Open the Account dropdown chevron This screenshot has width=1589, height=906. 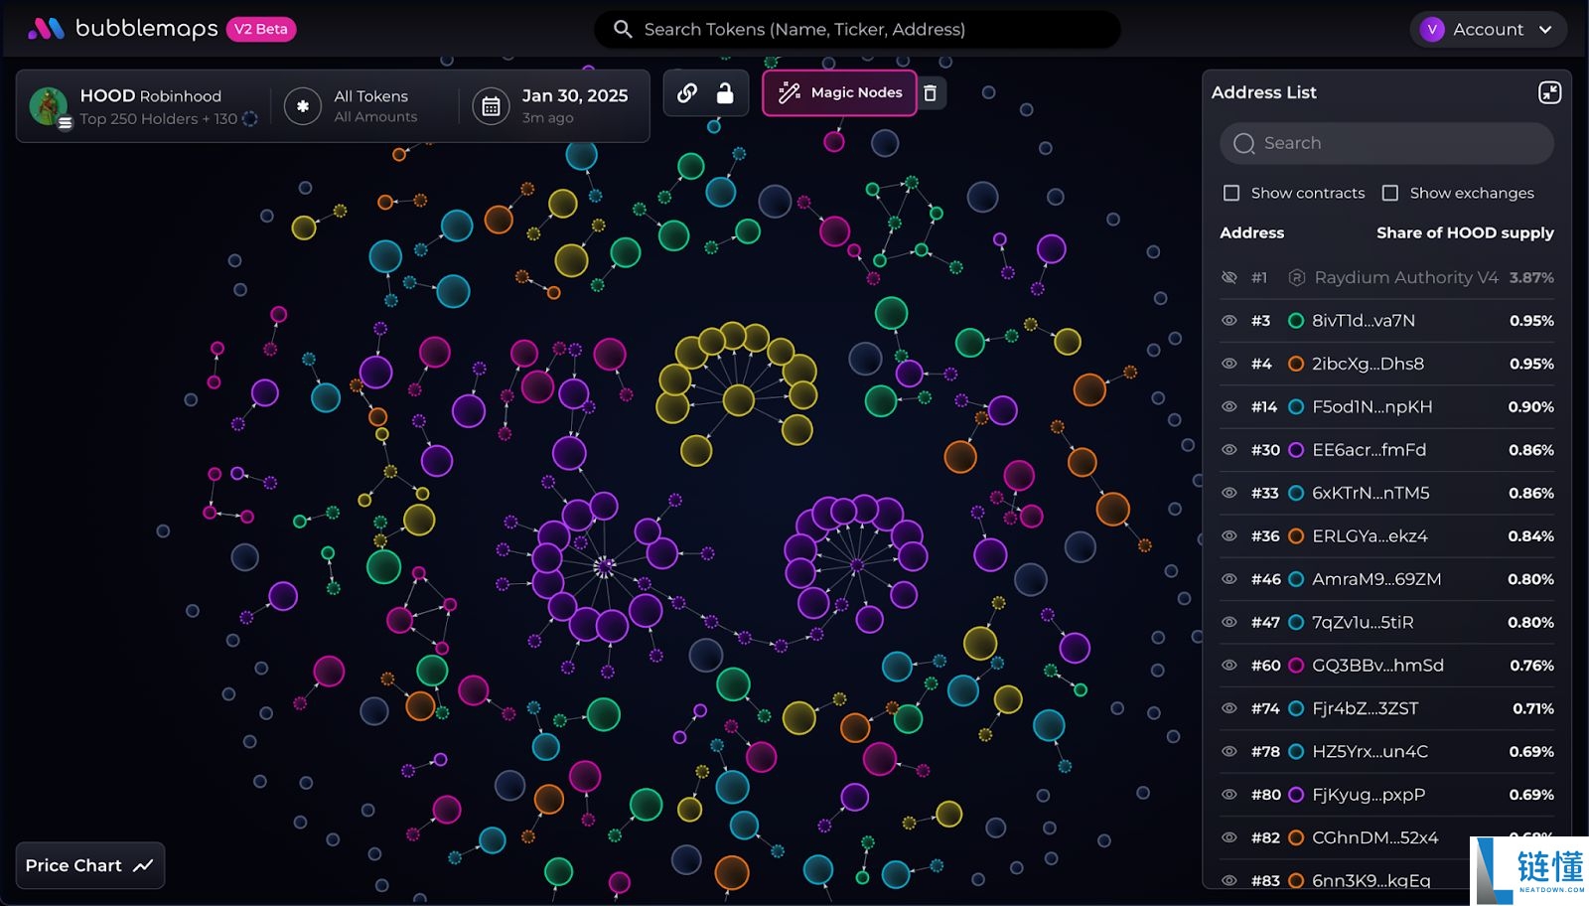click(1545, 30)
